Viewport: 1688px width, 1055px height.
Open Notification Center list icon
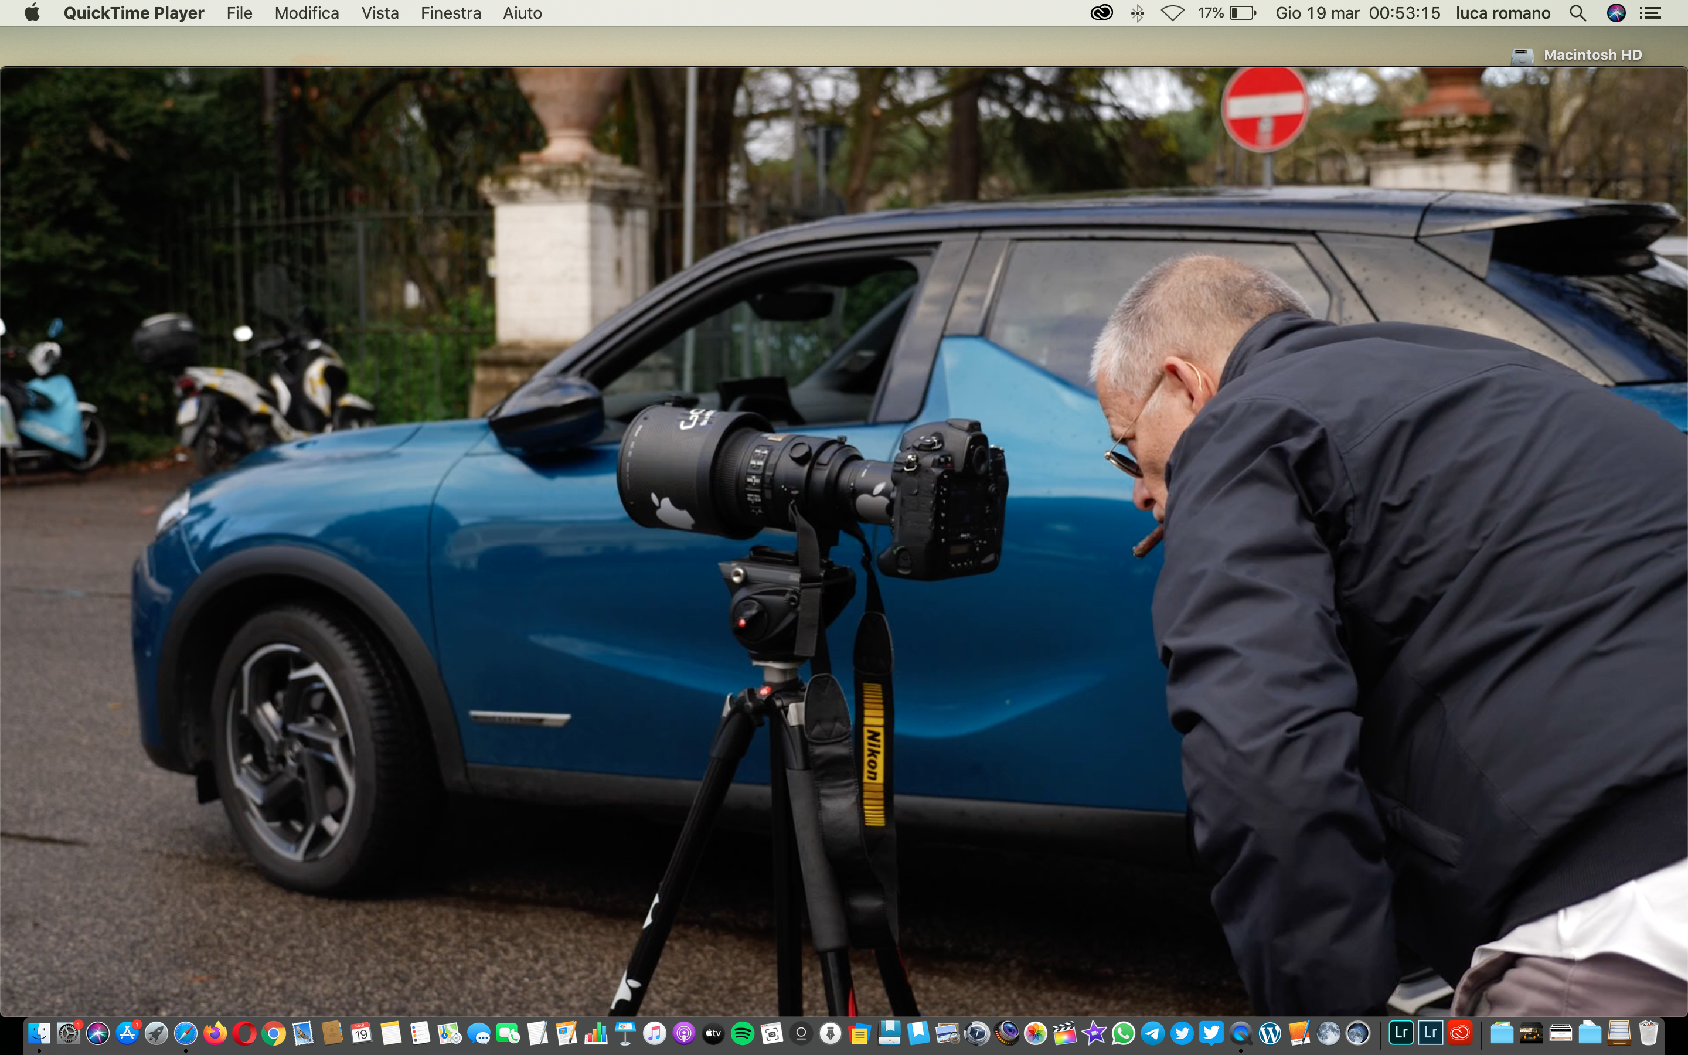click(x=1650, y=13)
